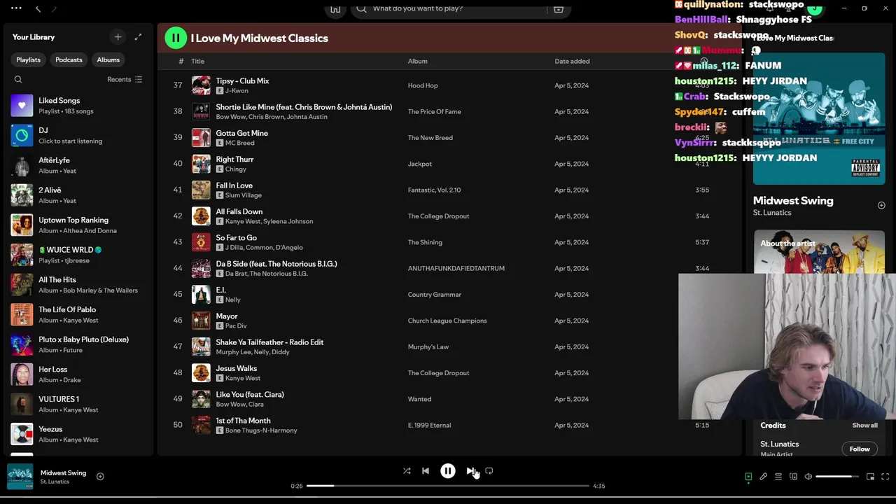Image resolution: width=896 pixels, height=504 pixels.
Task: Open the AftërLyfe album
Action: [77, 165]
